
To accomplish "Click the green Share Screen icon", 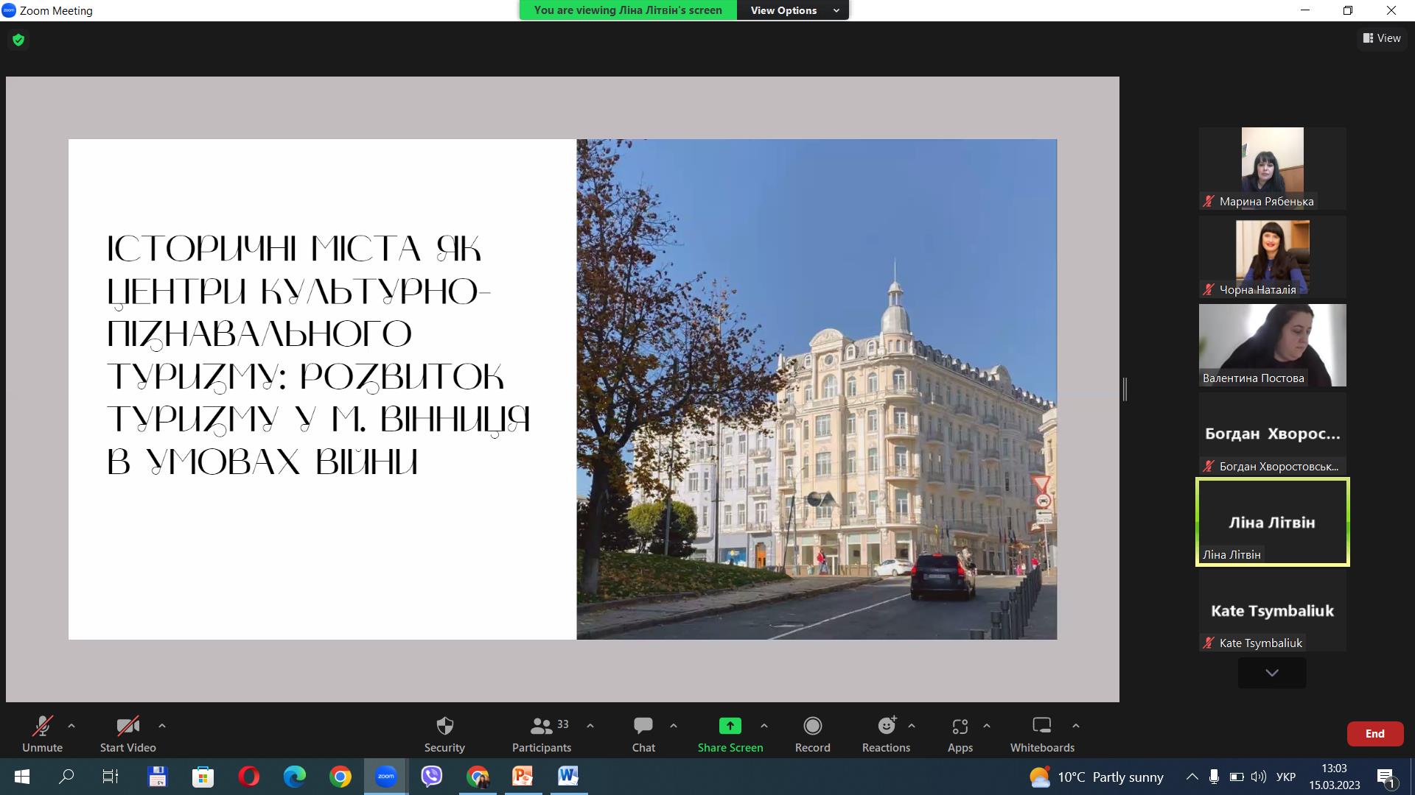I will (730, 727).
